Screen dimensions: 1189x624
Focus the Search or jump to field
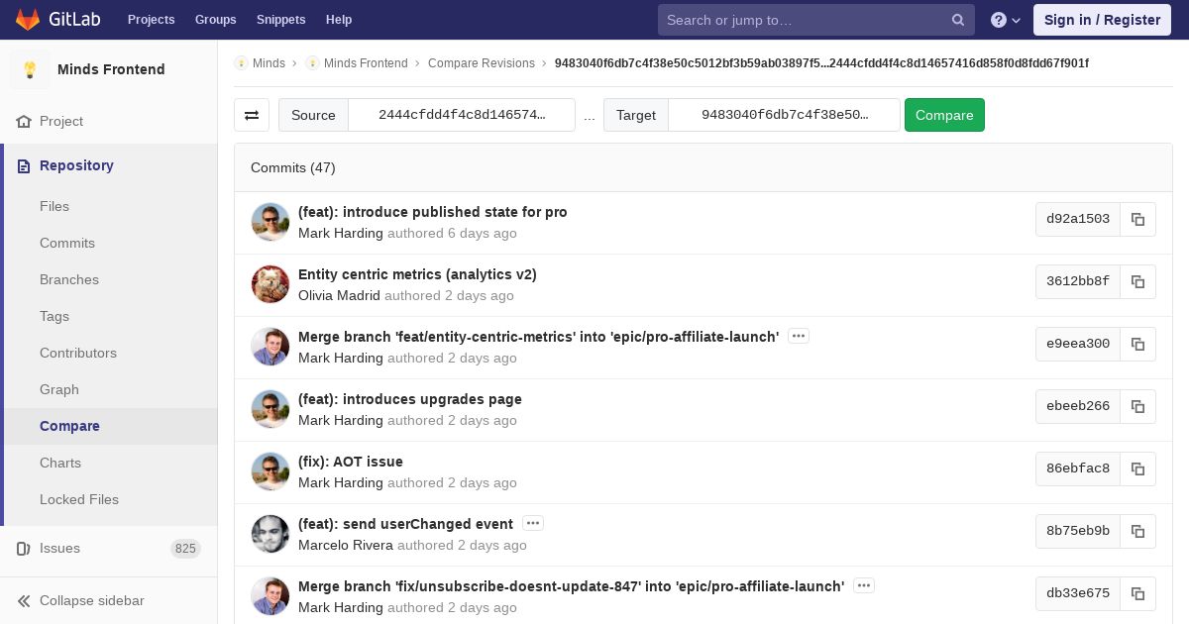pos(803,20)
